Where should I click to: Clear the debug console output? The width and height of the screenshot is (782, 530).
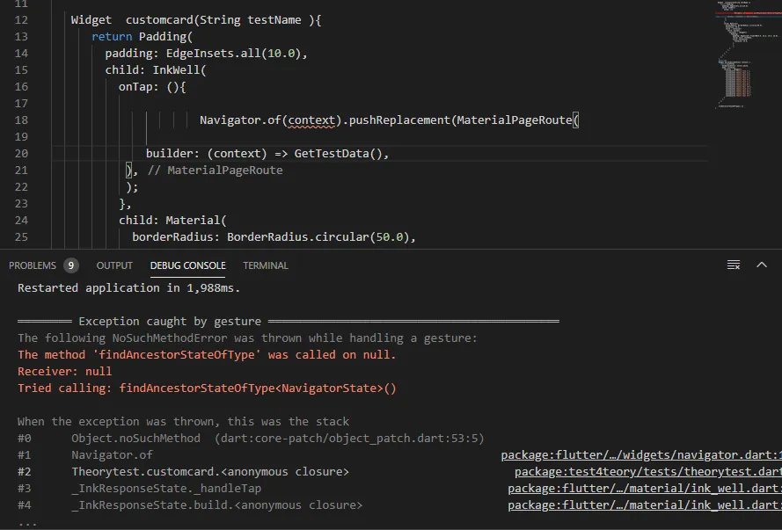coord(733,265)
